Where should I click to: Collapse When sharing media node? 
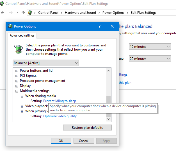(22, 96)
